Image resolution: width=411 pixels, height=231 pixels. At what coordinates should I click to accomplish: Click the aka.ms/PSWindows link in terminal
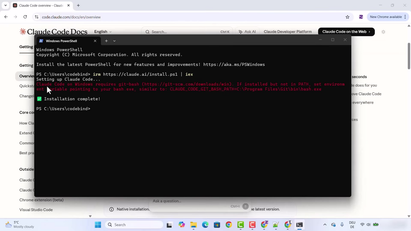click(234, 64)
